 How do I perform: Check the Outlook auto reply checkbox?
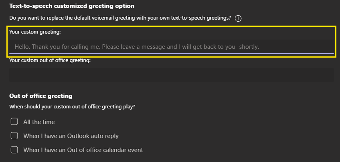tap(14, 136)
